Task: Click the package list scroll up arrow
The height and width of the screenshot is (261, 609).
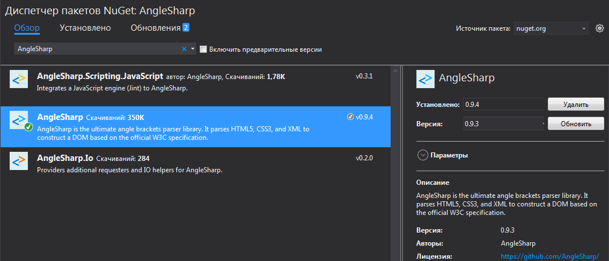Action: pyautogui.click(x=396, y=71)
